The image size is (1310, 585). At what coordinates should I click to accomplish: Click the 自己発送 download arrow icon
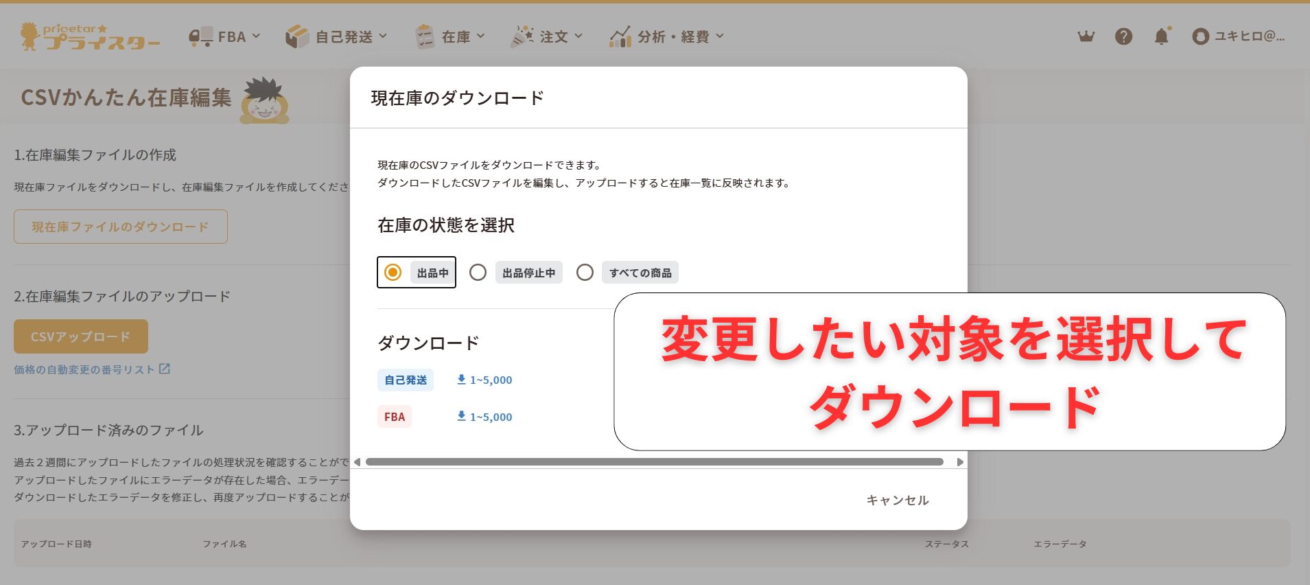(462, 379)
